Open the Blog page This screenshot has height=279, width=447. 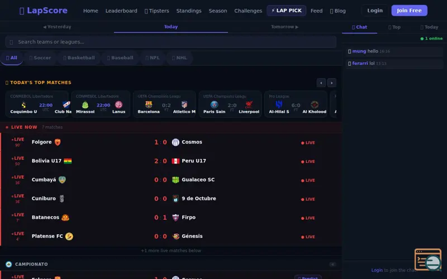(338, 11)
